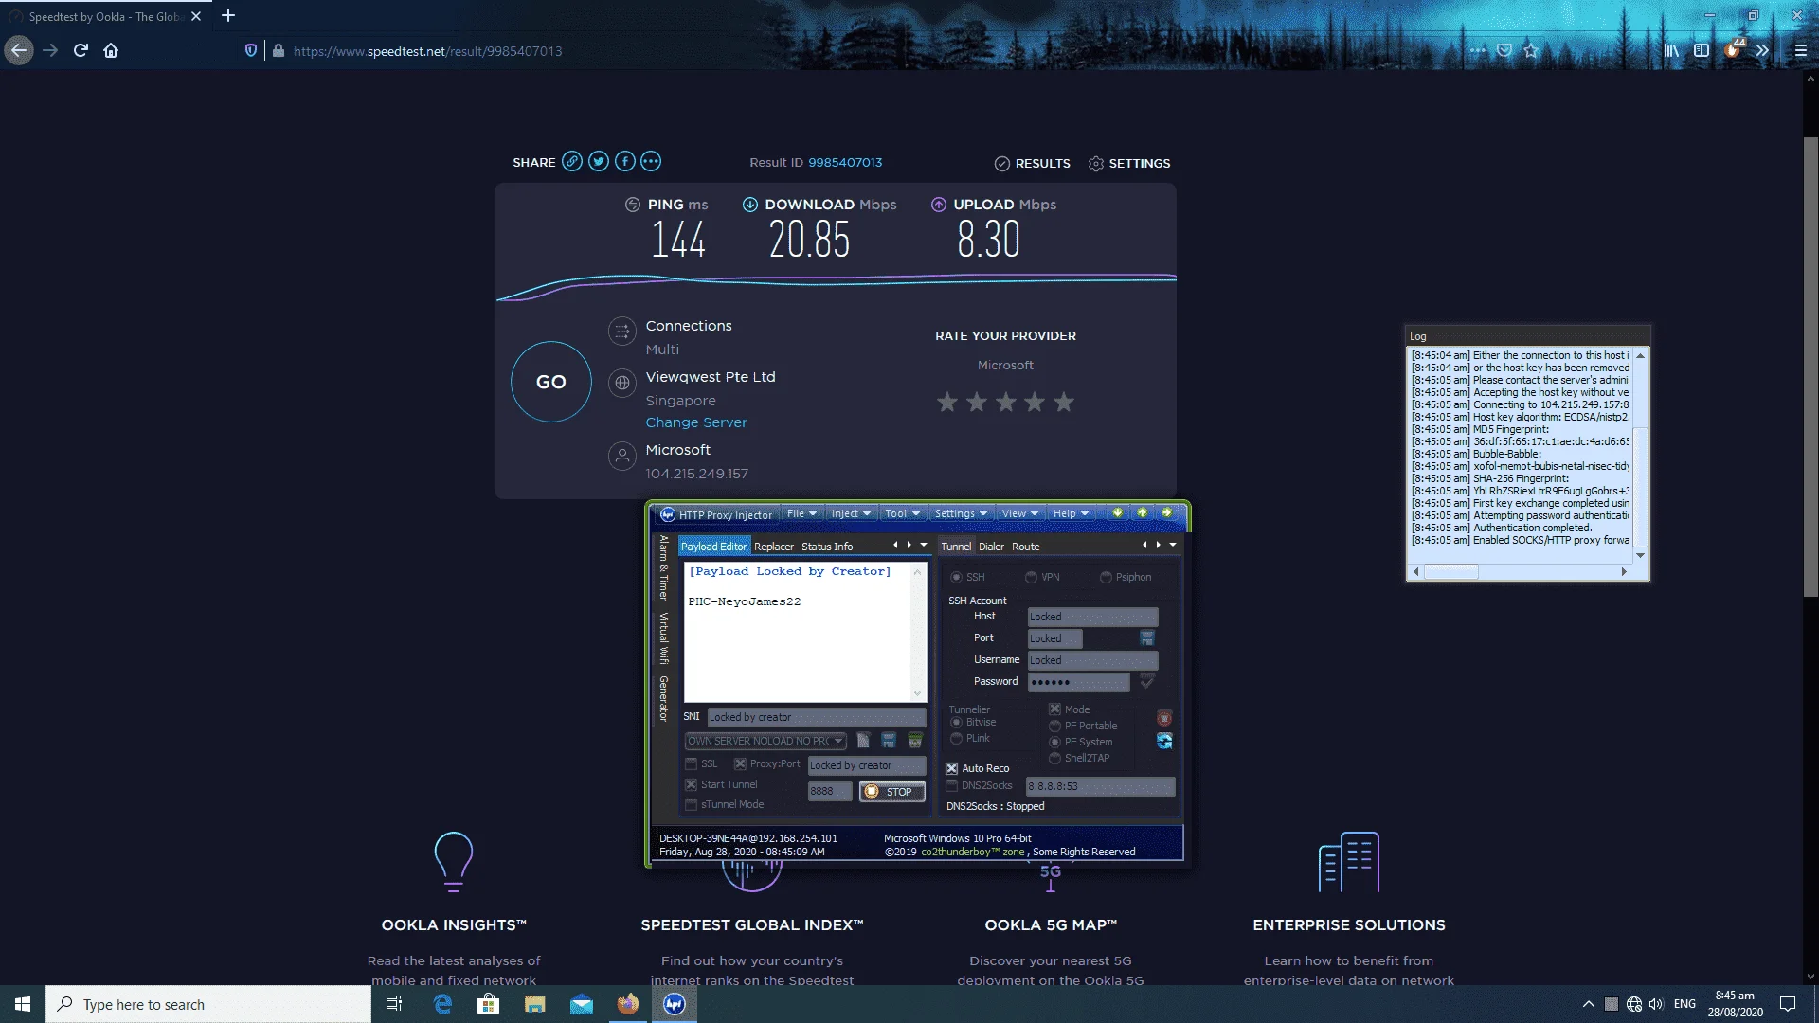Open the Route tab
Viewport: 1819px width, 1023px height.
point(1025,547)
